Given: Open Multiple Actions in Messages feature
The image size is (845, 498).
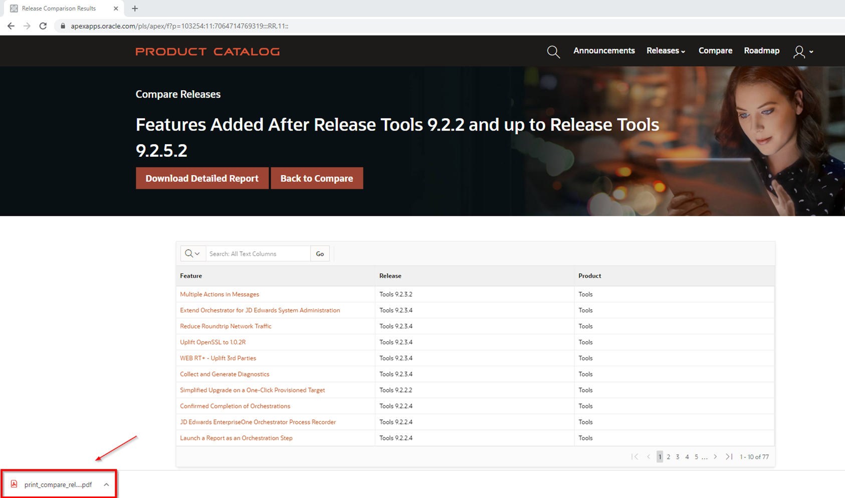Looking at the screenshot, I should [x=220, y=294].
